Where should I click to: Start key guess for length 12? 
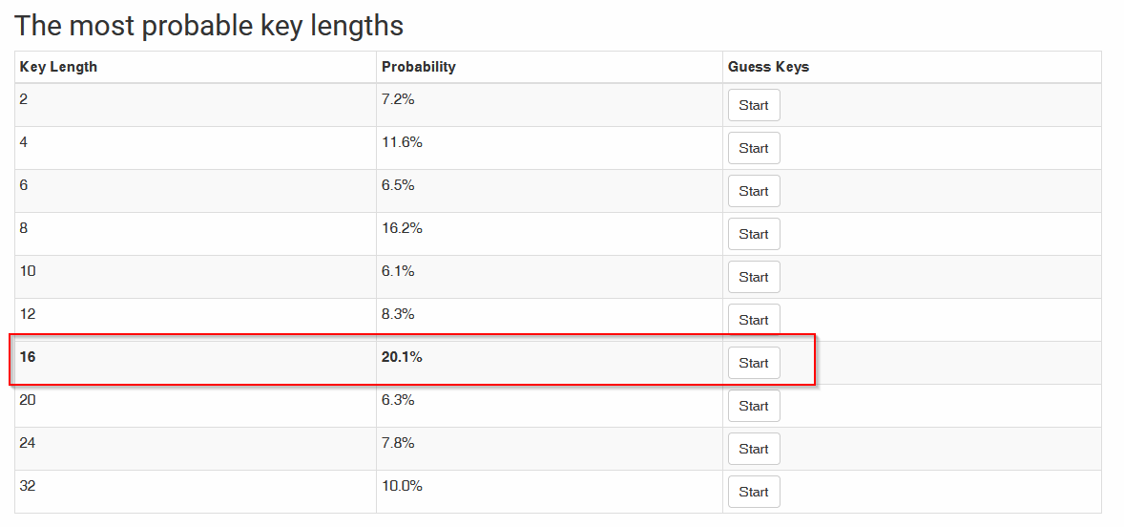click(754, 321)
